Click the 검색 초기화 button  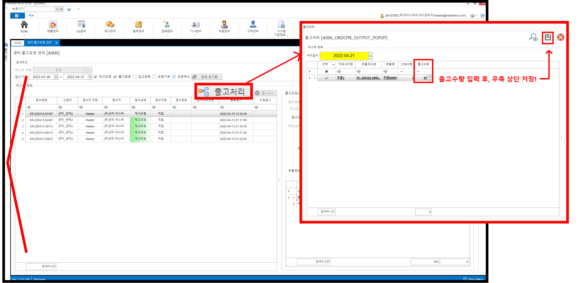pyautogui.click(x=207, y=77)
